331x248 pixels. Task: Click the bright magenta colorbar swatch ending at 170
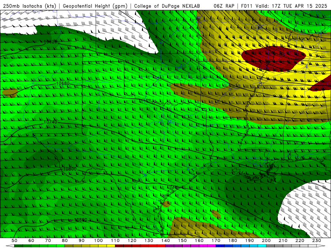coord(211,246)
